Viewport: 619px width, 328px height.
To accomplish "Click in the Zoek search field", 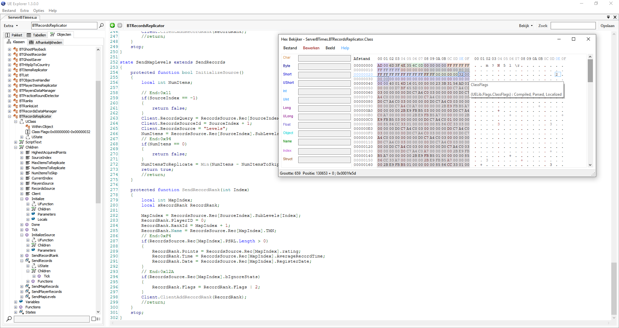I will pyautogui.click(x=573, y=26).
